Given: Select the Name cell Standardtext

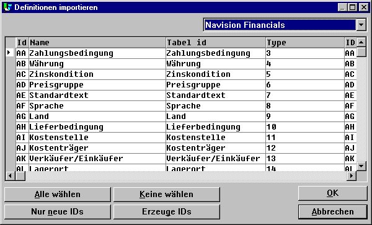Looking at the screenshot, I should [97, 95].
